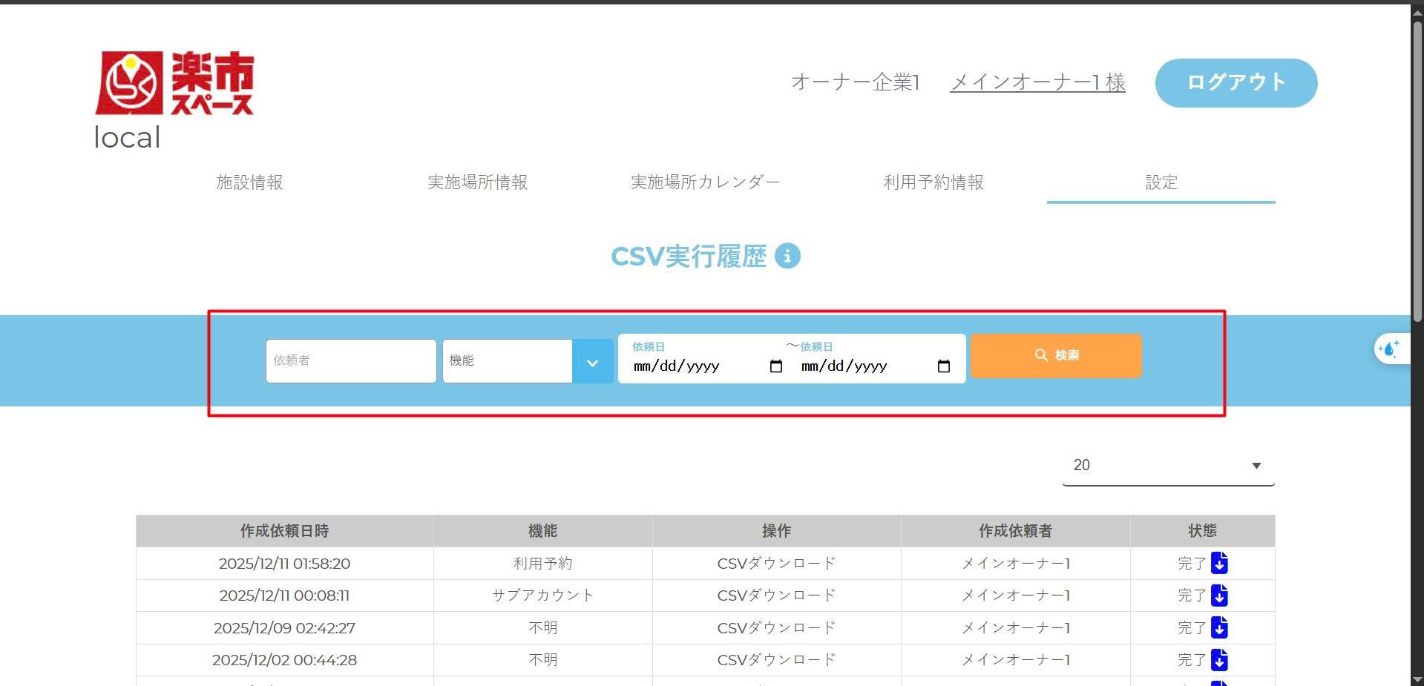The image size is (1424, 686).
Task: Download CSV for 2025/12/09 02:42:27 row
Action: pyautogui.click(x=1218, y=628)
